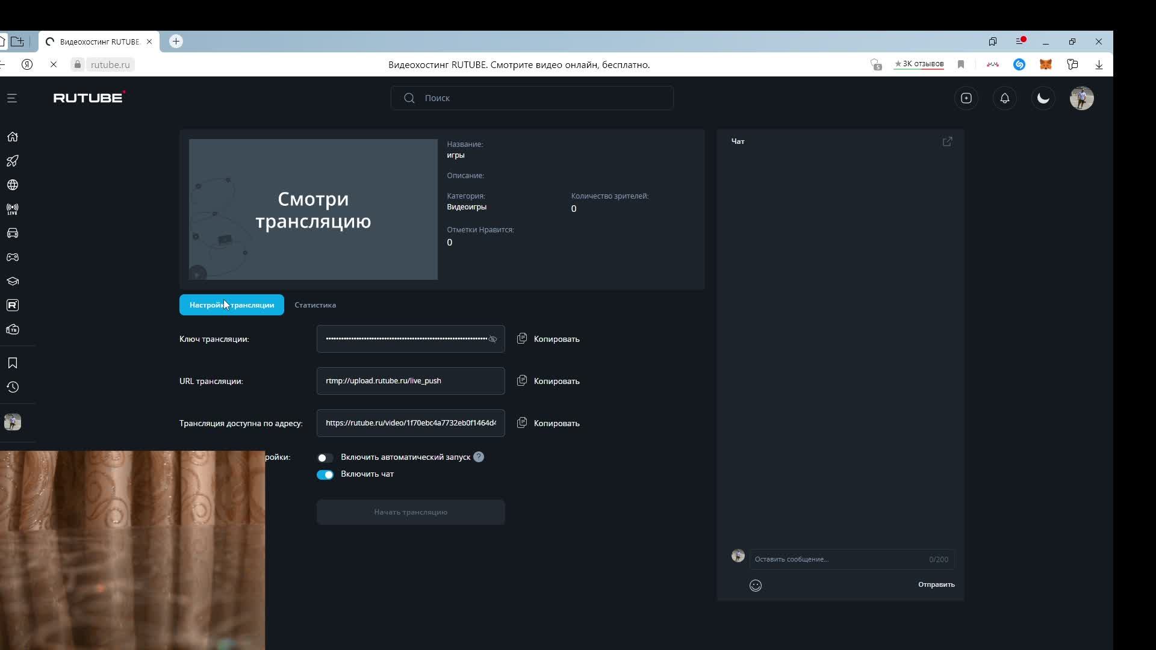
Task: Reveal stream key with eye icon
Action: (x=493, y=339)
